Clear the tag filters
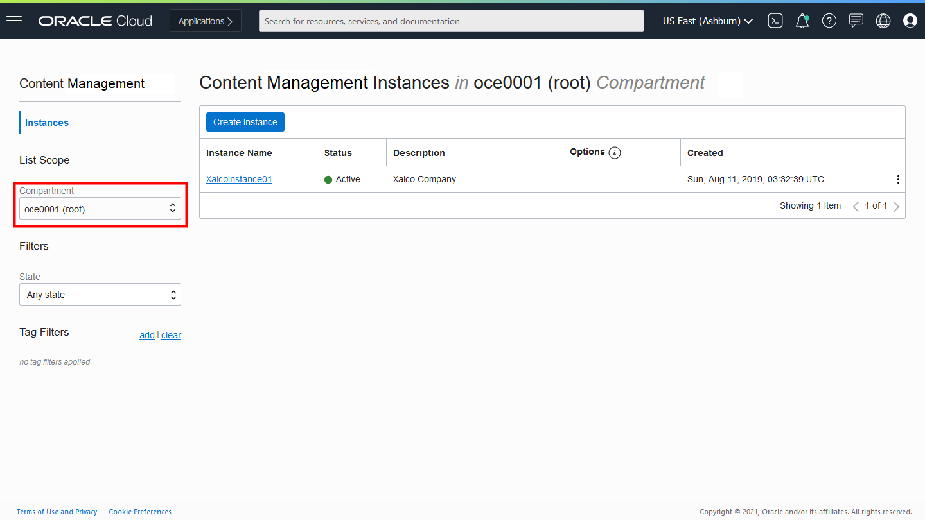 (x=171, y=335)
